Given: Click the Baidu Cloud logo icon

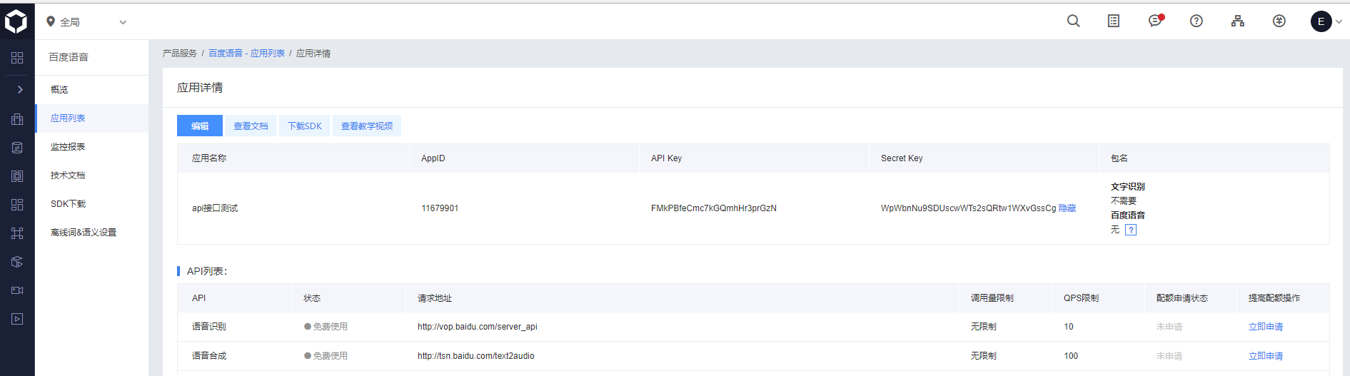Looking at the screenshot, I should pos(16,21).
